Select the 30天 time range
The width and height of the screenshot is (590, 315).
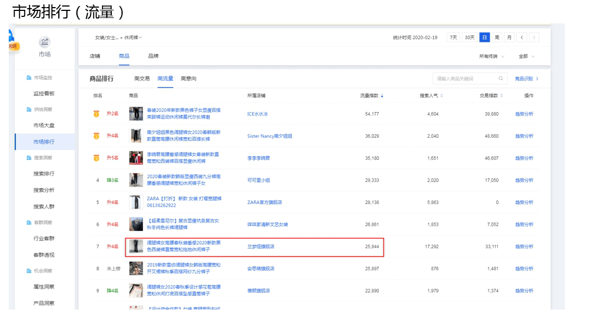469,38
